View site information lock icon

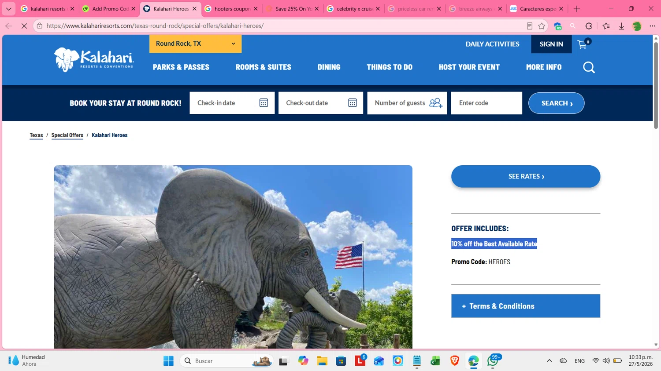click(x=40, y=26)
